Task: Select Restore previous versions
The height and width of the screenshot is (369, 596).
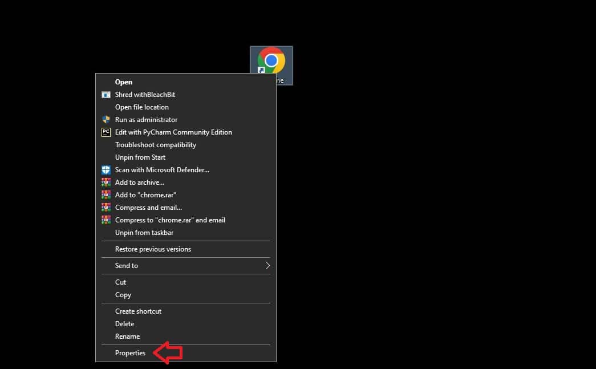Action: click(x=153, y=249)
